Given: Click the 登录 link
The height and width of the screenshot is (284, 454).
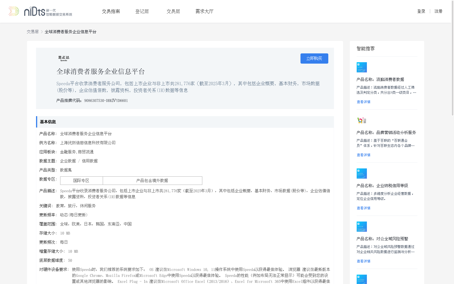Looking at the screenshot, I should click(421, 11).
